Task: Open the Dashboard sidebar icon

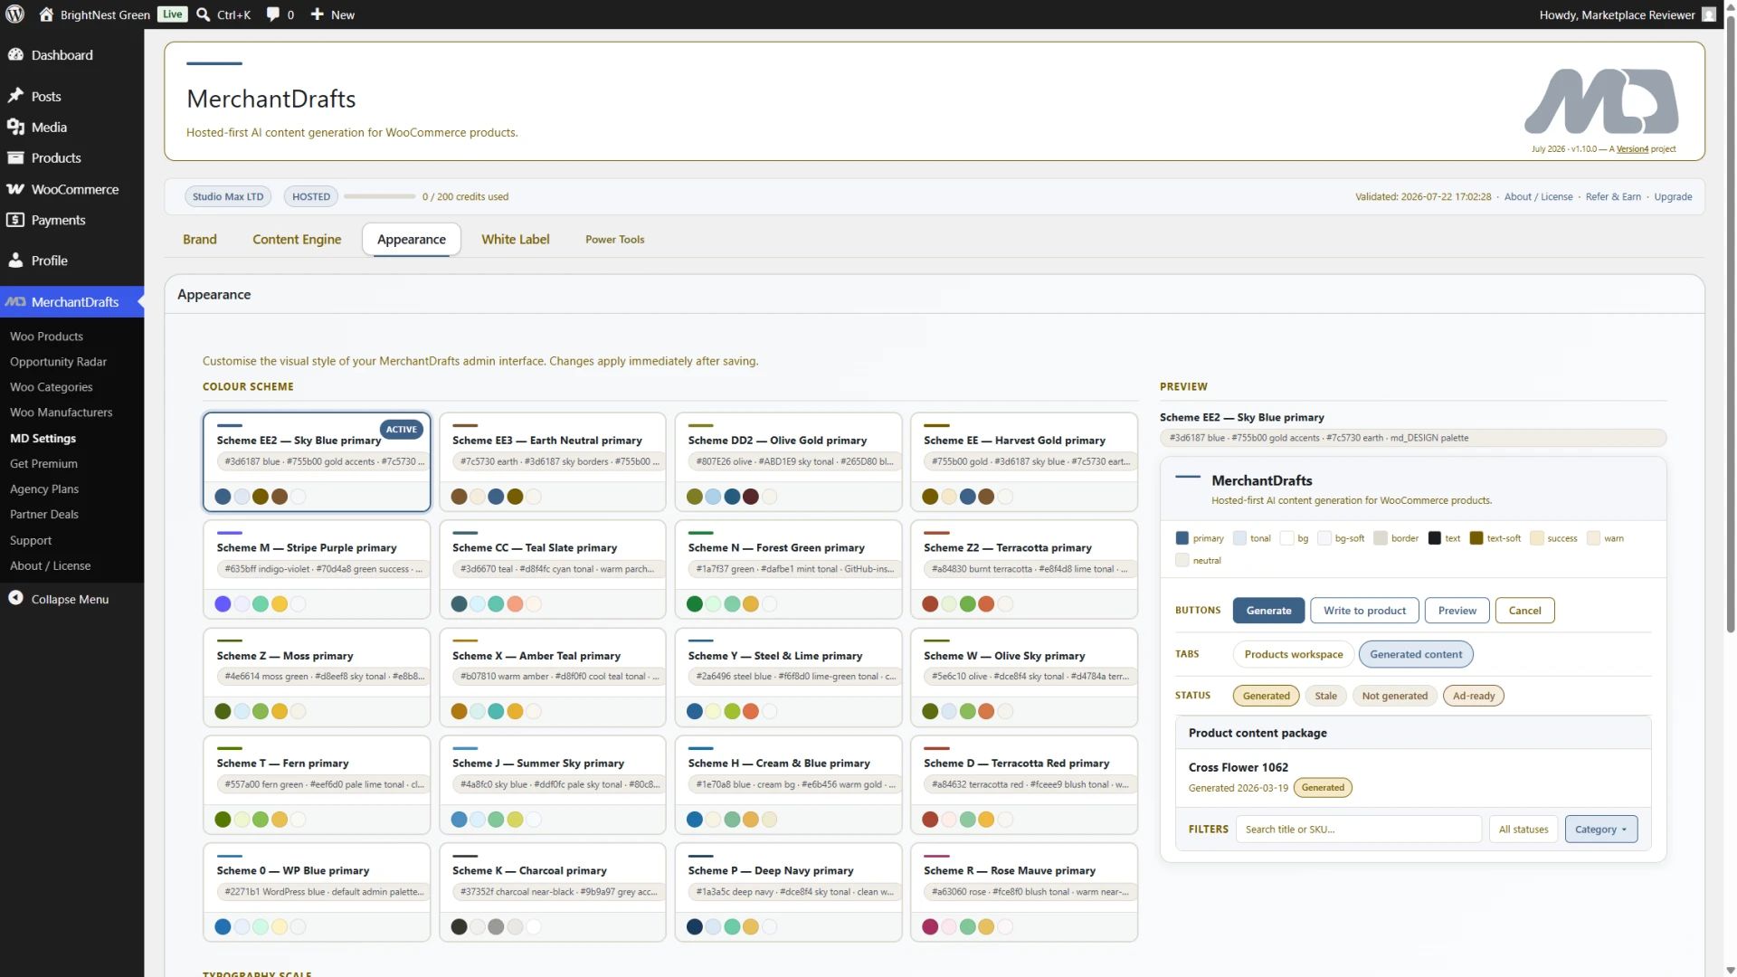Action: 15,55
